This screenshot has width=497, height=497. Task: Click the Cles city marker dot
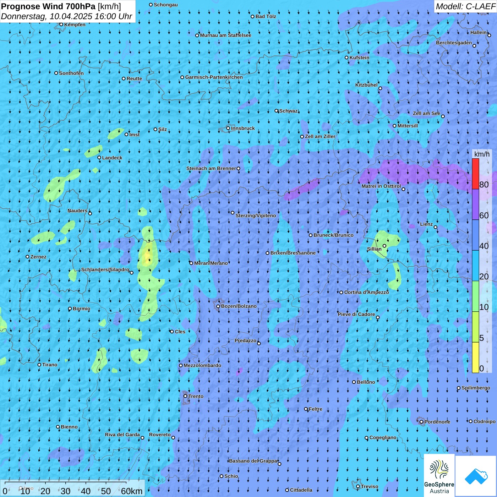pyautogui.click(x=172, y=332)
